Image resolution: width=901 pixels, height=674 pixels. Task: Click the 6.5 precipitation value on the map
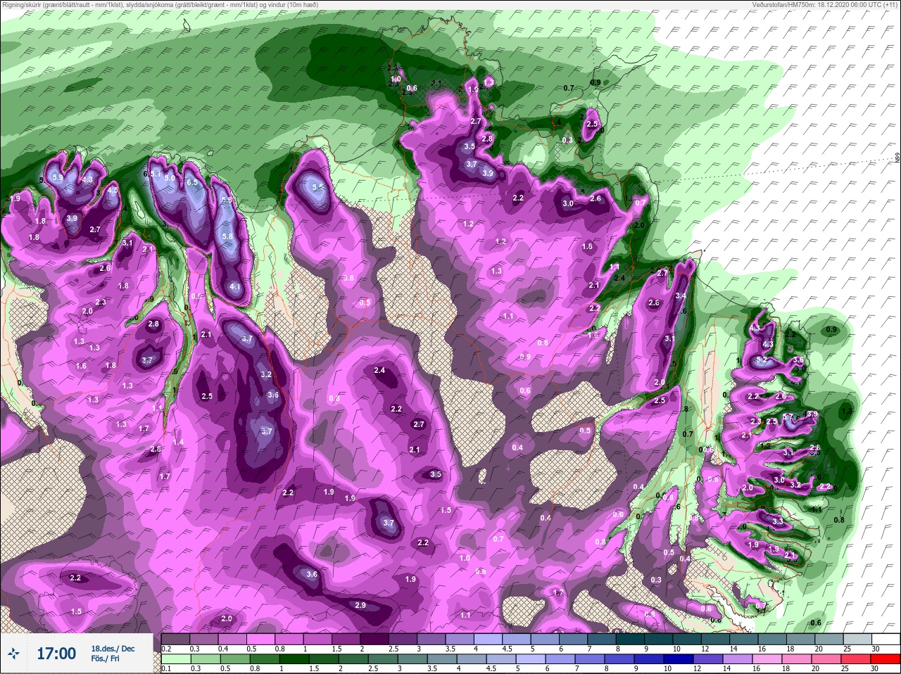[x=192, y=182]
